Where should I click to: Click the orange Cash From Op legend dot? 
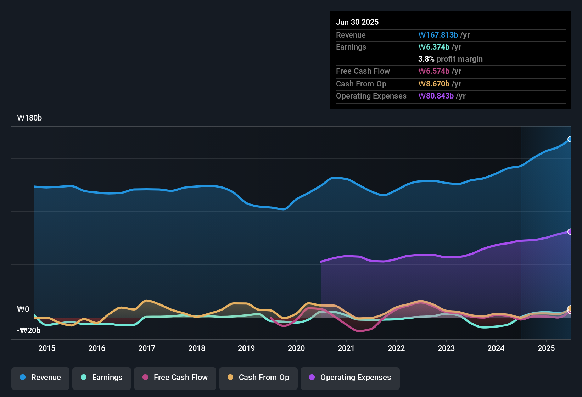[x=230, y=378]
